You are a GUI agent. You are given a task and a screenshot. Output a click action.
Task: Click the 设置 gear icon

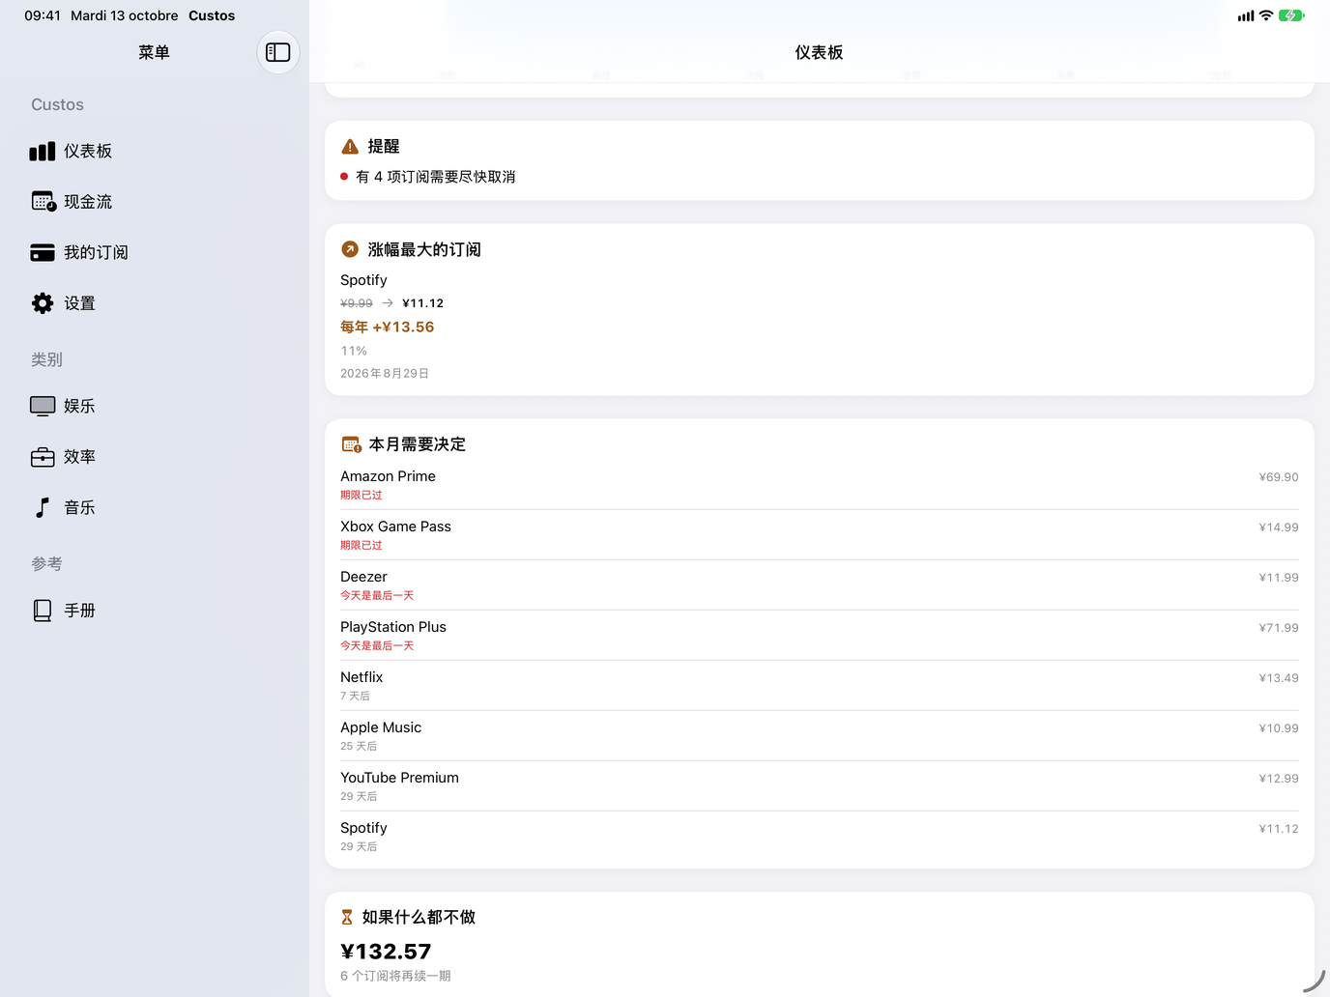[x=43, y=303]
